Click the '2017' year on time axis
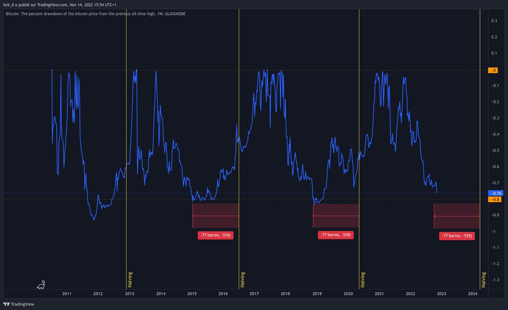 (254, 294)
